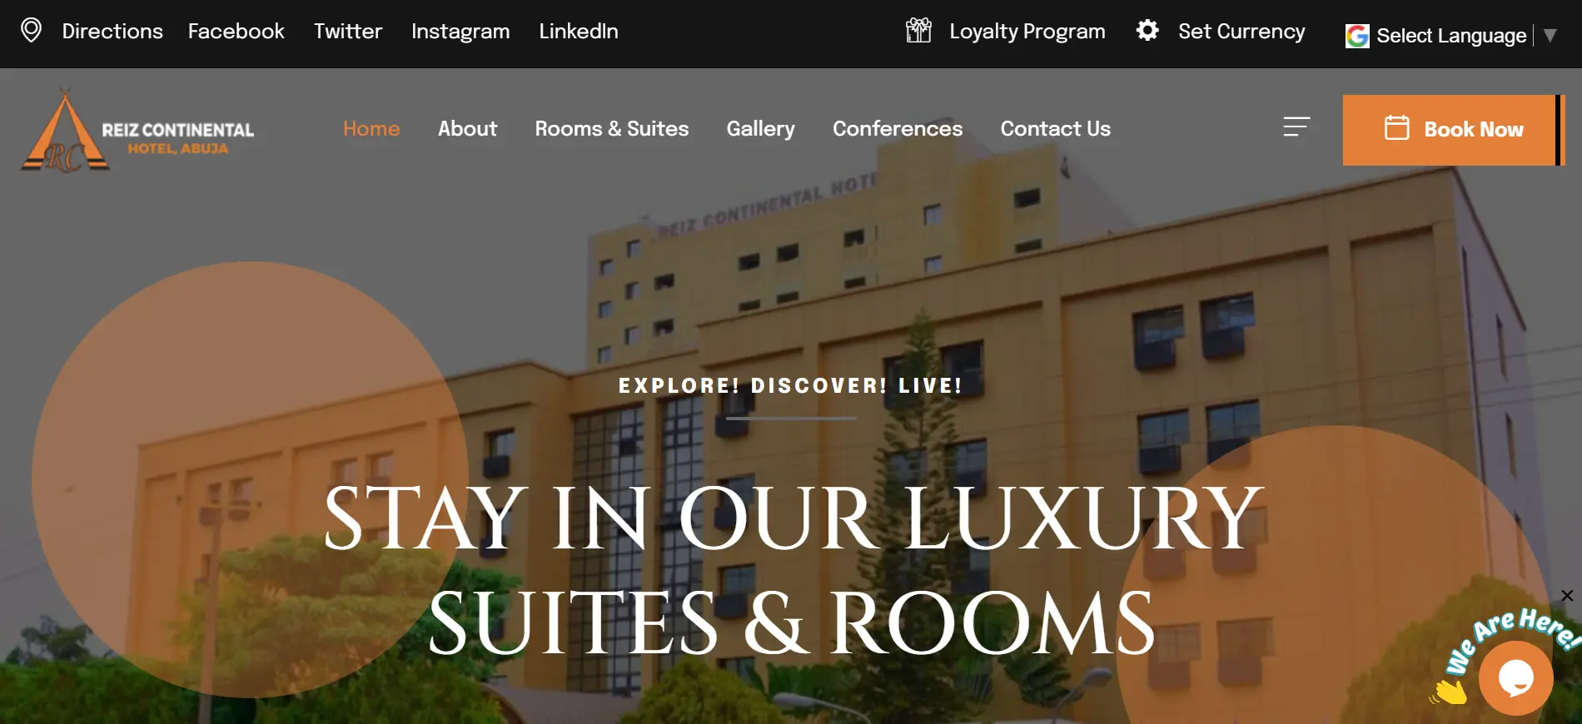The width and height of the screenshot is (1582, 724).
Task: Click the Google logo icon
Action: tap(1357, 36)
